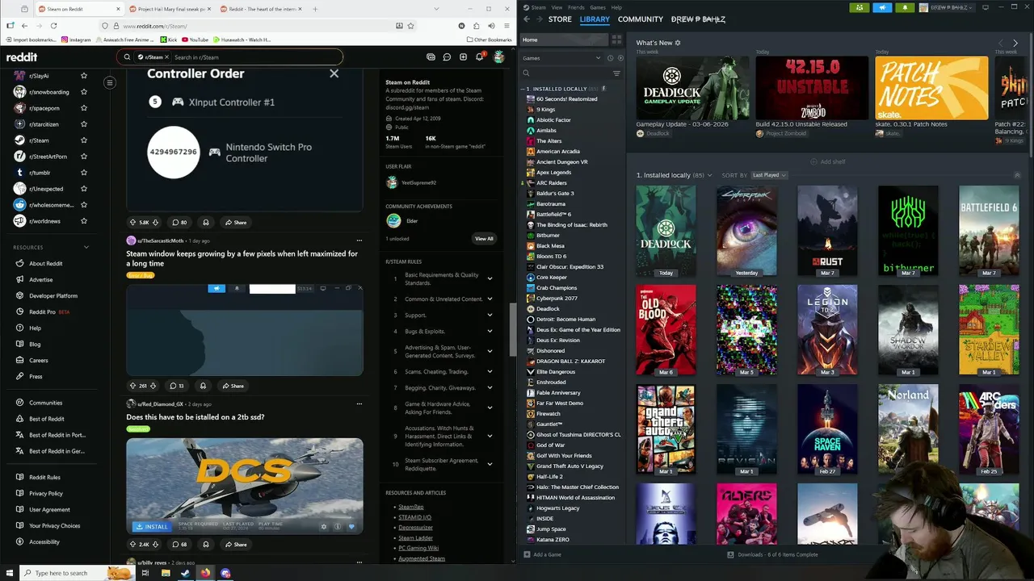Click the Steam announcements megaphone icon
Viewport: 1034px width, 581px height.
coord(882,7)
